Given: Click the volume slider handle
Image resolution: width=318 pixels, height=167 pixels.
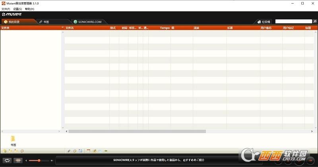Looking at the screenshot, I should pyautogui.click(x=39, y=160).
